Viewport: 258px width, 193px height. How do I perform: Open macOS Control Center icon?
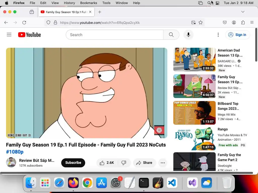tap(217, 3)
